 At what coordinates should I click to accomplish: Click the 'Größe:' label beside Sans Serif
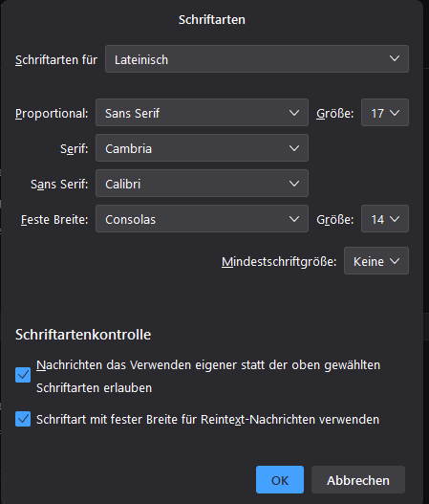335,114
